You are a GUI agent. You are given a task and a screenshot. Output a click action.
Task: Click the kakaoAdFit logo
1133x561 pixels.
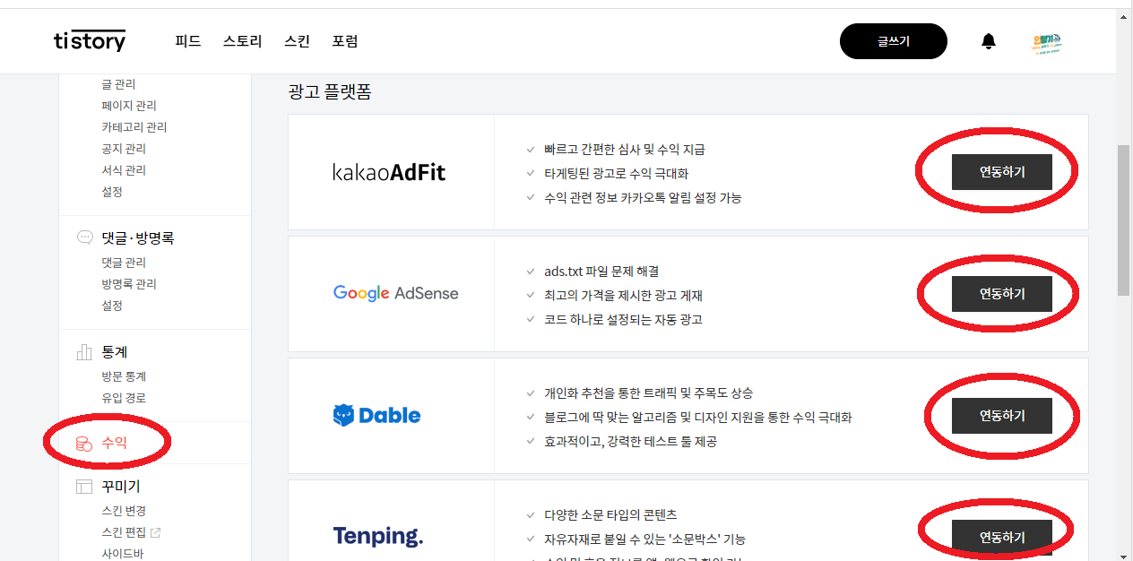(389, 172)
